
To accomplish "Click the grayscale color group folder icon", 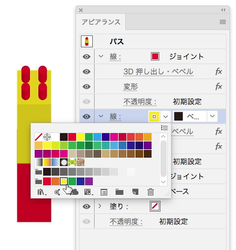I will coord(38,172).
